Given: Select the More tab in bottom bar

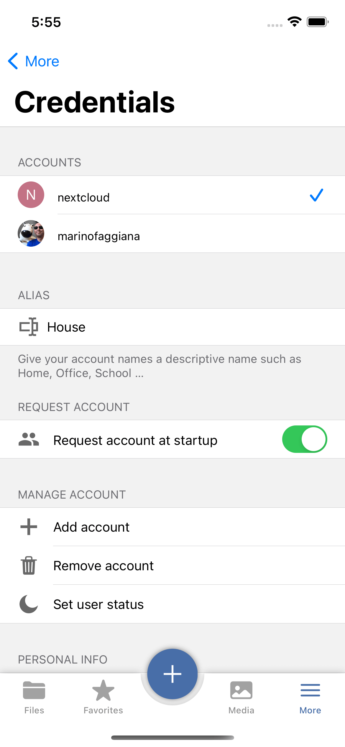Looking at the screenshot, I should tap(310, 698).
